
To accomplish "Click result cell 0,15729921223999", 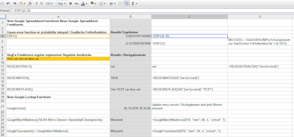I will click(130, 42).
